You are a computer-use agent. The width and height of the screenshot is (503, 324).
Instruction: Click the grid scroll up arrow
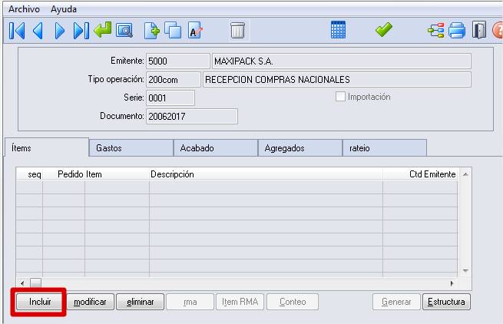pos(465,174)
